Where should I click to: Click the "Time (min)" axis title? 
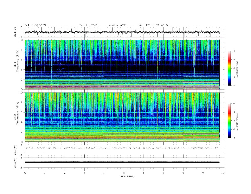pyautogui.click(x=127, y=176)
